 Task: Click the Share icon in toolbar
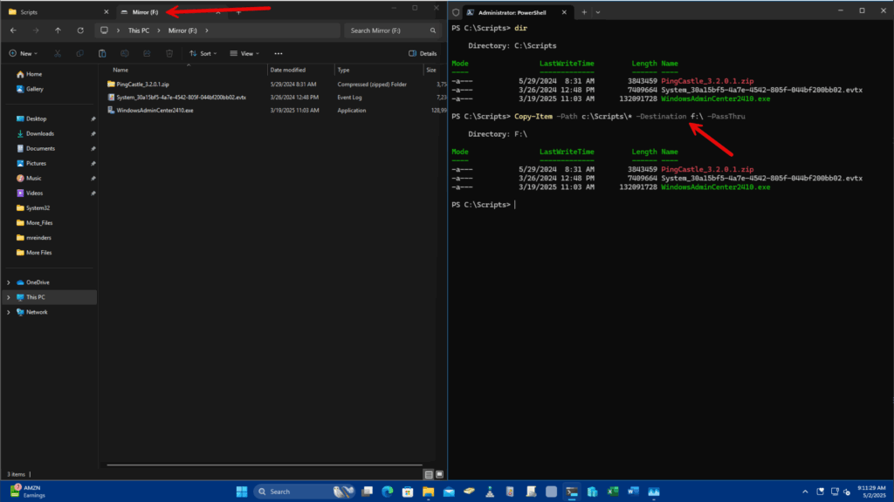pos(147,53)
